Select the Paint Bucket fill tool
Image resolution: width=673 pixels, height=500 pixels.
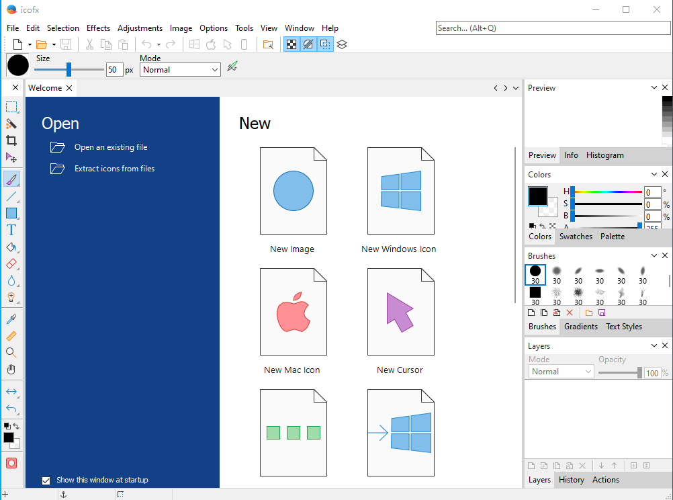tap(11, 247)
